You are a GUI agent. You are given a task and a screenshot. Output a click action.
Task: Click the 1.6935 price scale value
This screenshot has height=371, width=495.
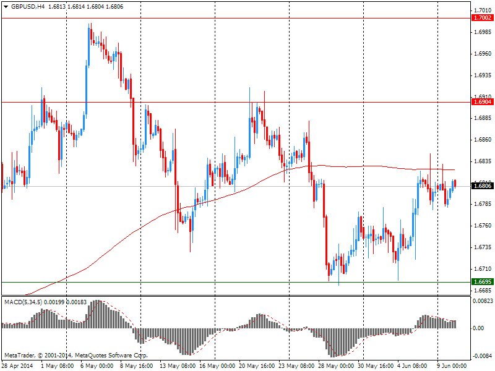[483, 75]
